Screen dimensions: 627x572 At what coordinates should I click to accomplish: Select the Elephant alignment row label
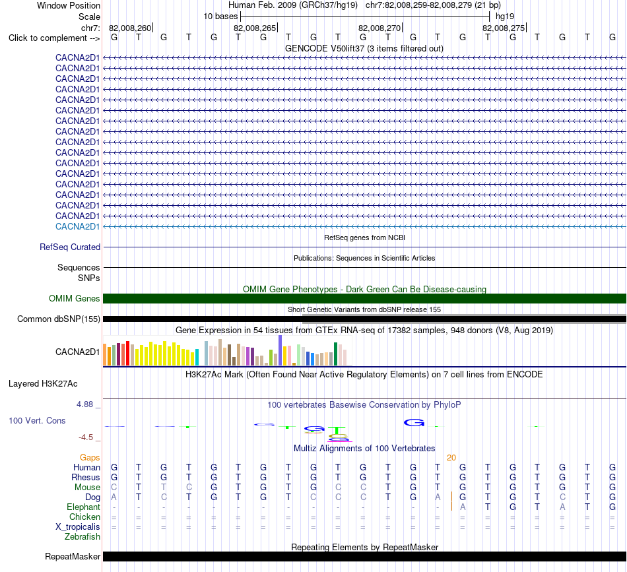[x=83, y=507]
